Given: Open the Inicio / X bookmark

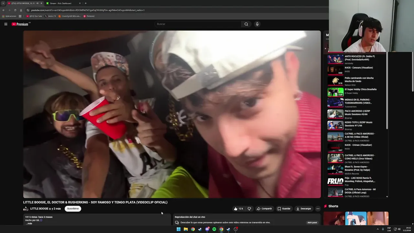Looking at the screenshot, I should point(50,16).
